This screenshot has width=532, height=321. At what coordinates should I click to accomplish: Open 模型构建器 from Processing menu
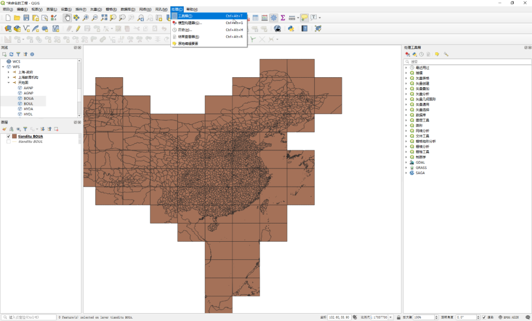[x=209, y=23]
